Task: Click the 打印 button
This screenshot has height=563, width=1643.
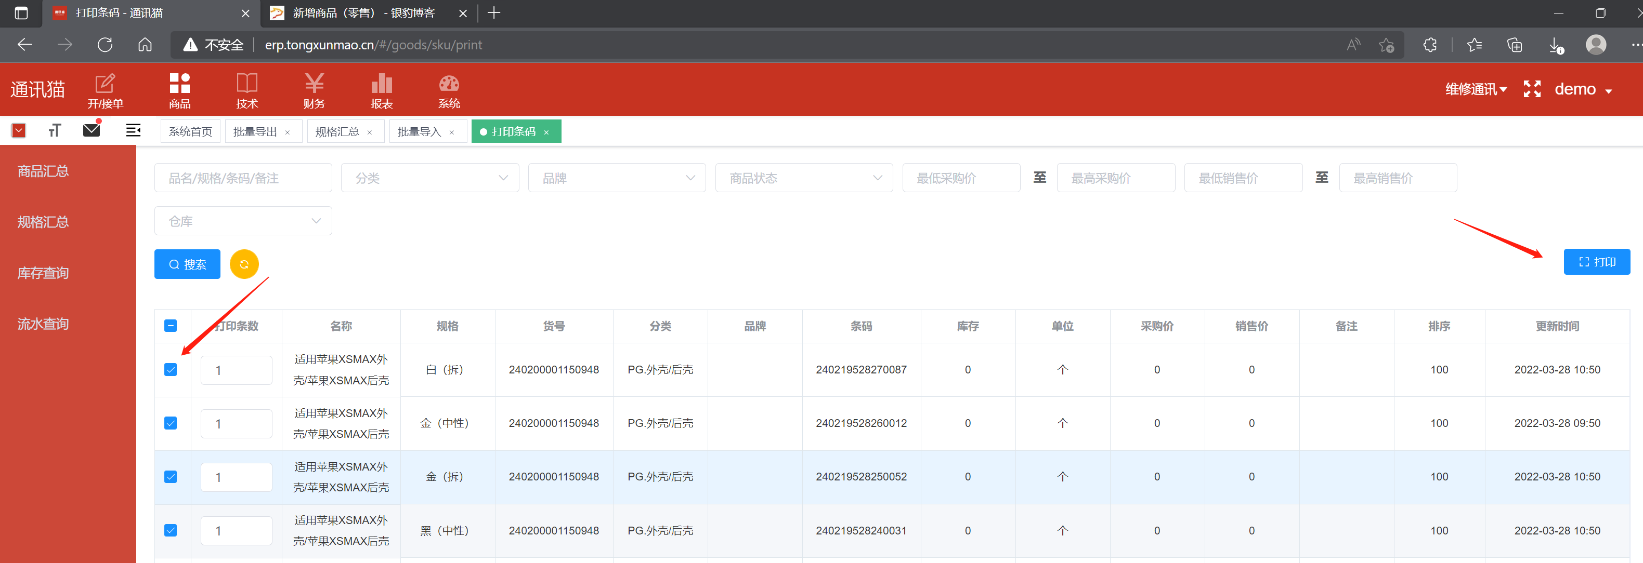Action: pyautogui.click(x=1596, y=262)
